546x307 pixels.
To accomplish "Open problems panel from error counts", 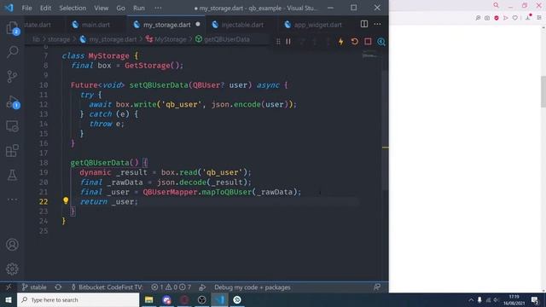I will point(171,287).
